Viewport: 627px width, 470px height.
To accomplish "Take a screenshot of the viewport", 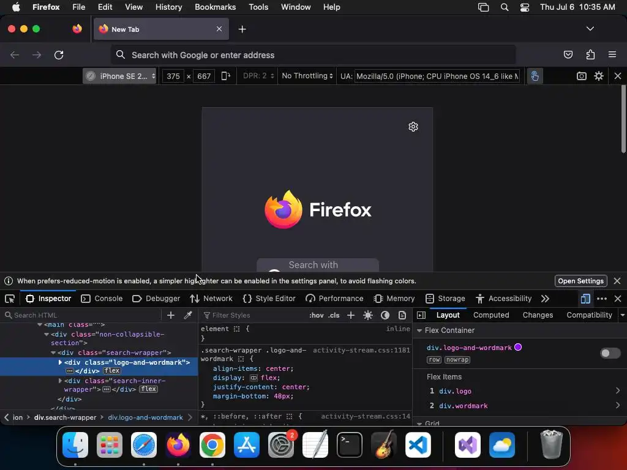I will [582, 76].
